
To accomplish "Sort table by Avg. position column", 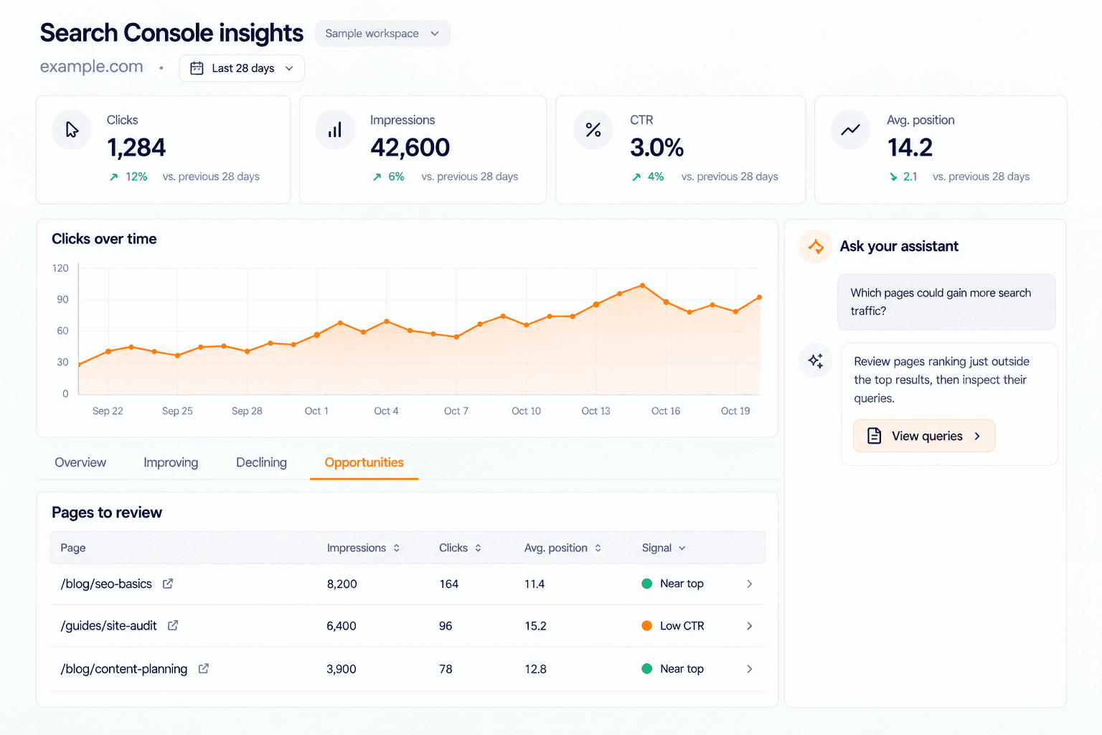I will [x=562, y=548].
